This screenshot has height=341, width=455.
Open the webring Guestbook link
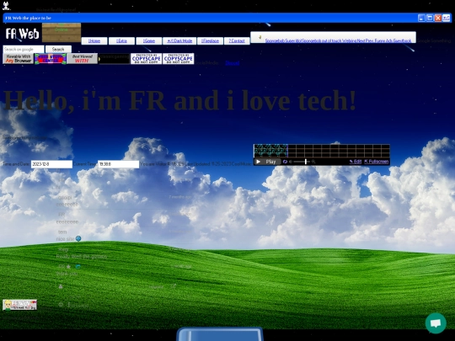coord(402,41)
